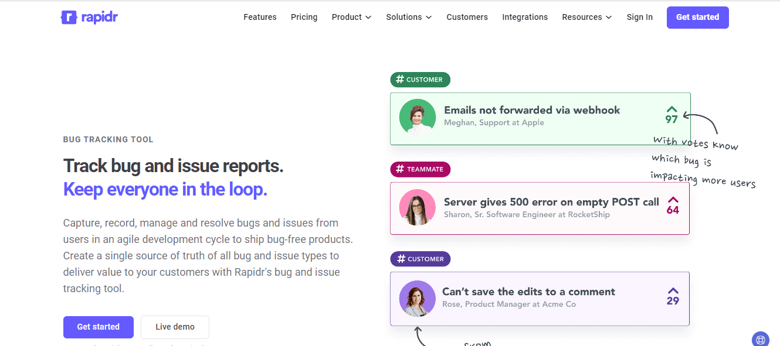Expand the Resources dropdown menu

586,17
